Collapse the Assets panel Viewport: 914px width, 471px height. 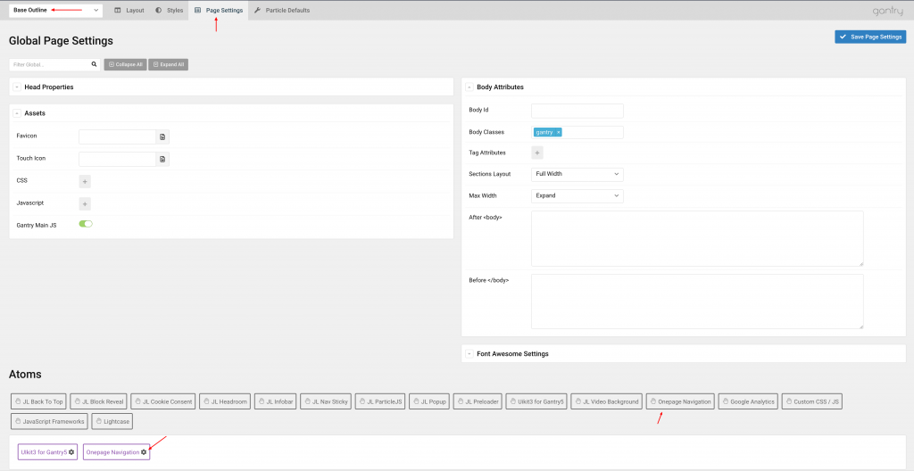(x=17, y=113)
